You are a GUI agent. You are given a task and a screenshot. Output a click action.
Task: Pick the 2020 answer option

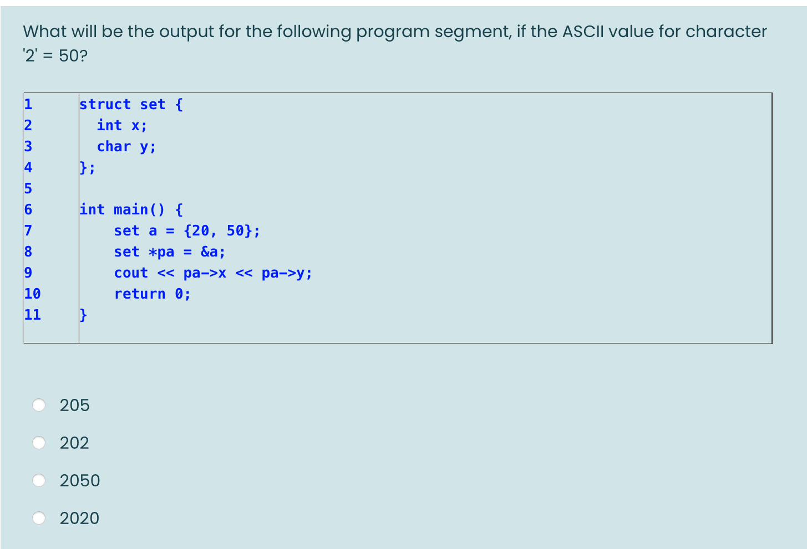point(39,518)
